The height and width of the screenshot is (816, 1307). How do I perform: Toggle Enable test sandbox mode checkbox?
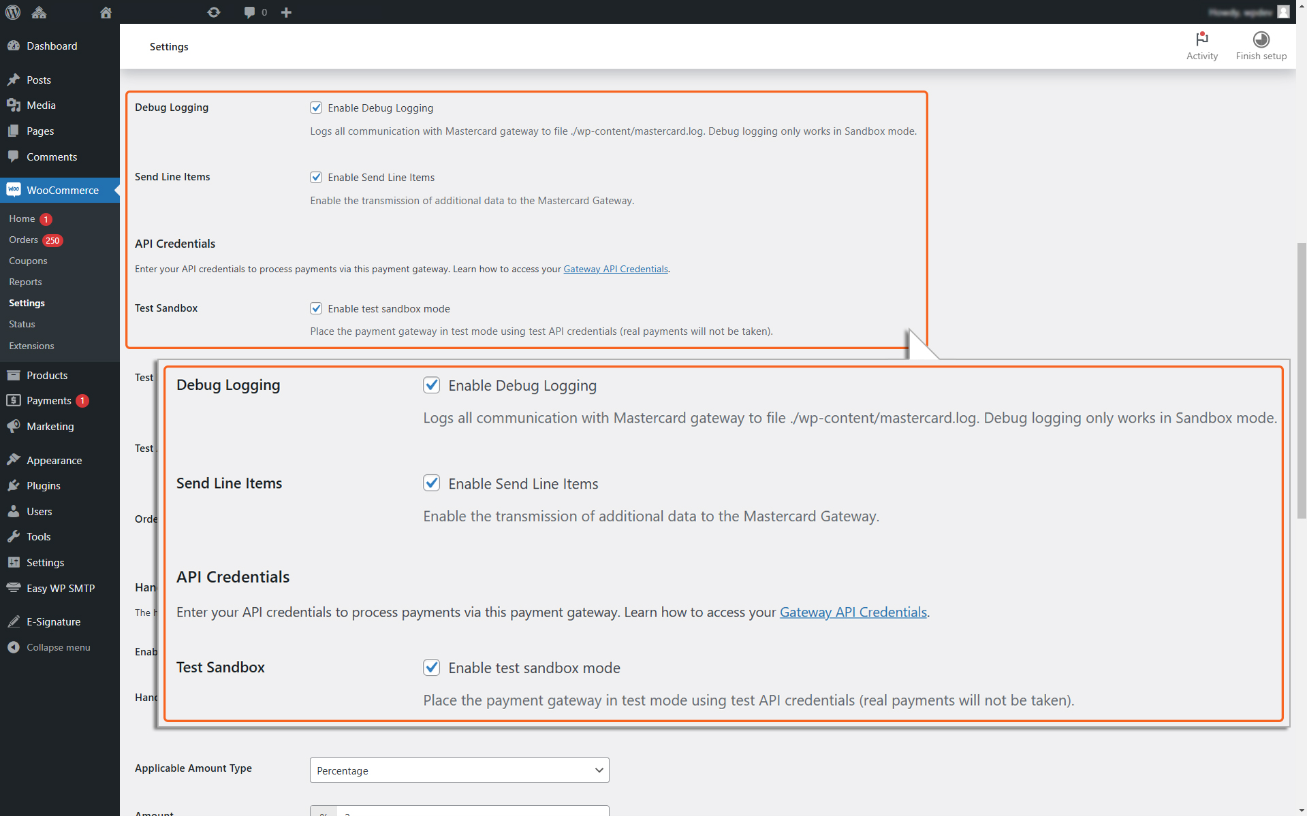[x=316, y=308]
